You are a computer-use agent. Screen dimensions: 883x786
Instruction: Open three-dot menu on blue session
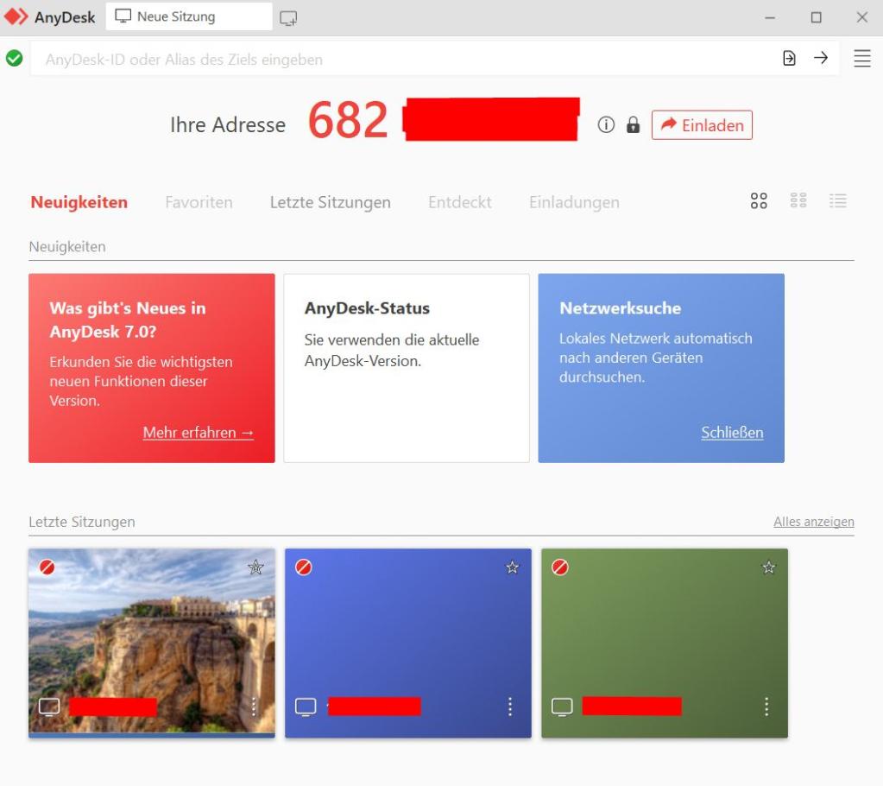pos(510,707)
